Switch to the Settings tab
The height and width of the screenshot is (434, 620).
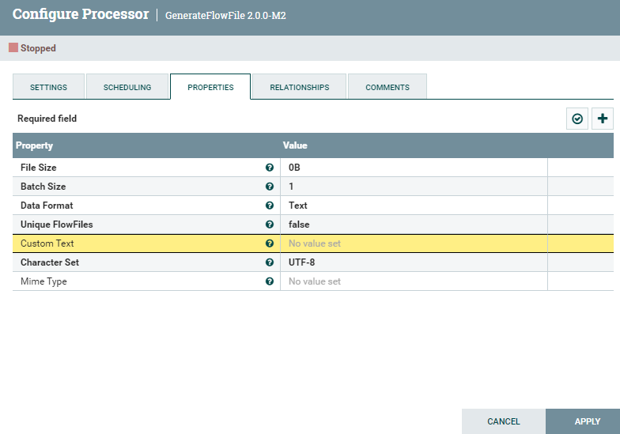[49, 87]
